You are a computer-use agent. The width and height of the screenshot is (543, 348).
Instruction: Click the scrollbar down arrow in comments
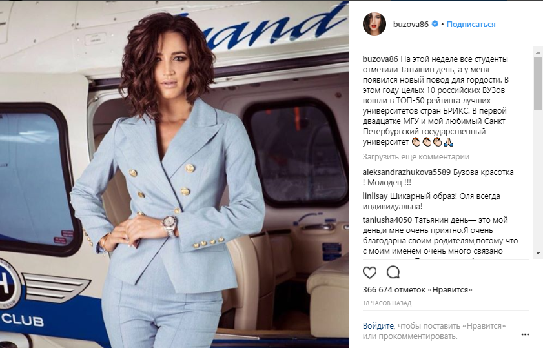pos(538,253)
